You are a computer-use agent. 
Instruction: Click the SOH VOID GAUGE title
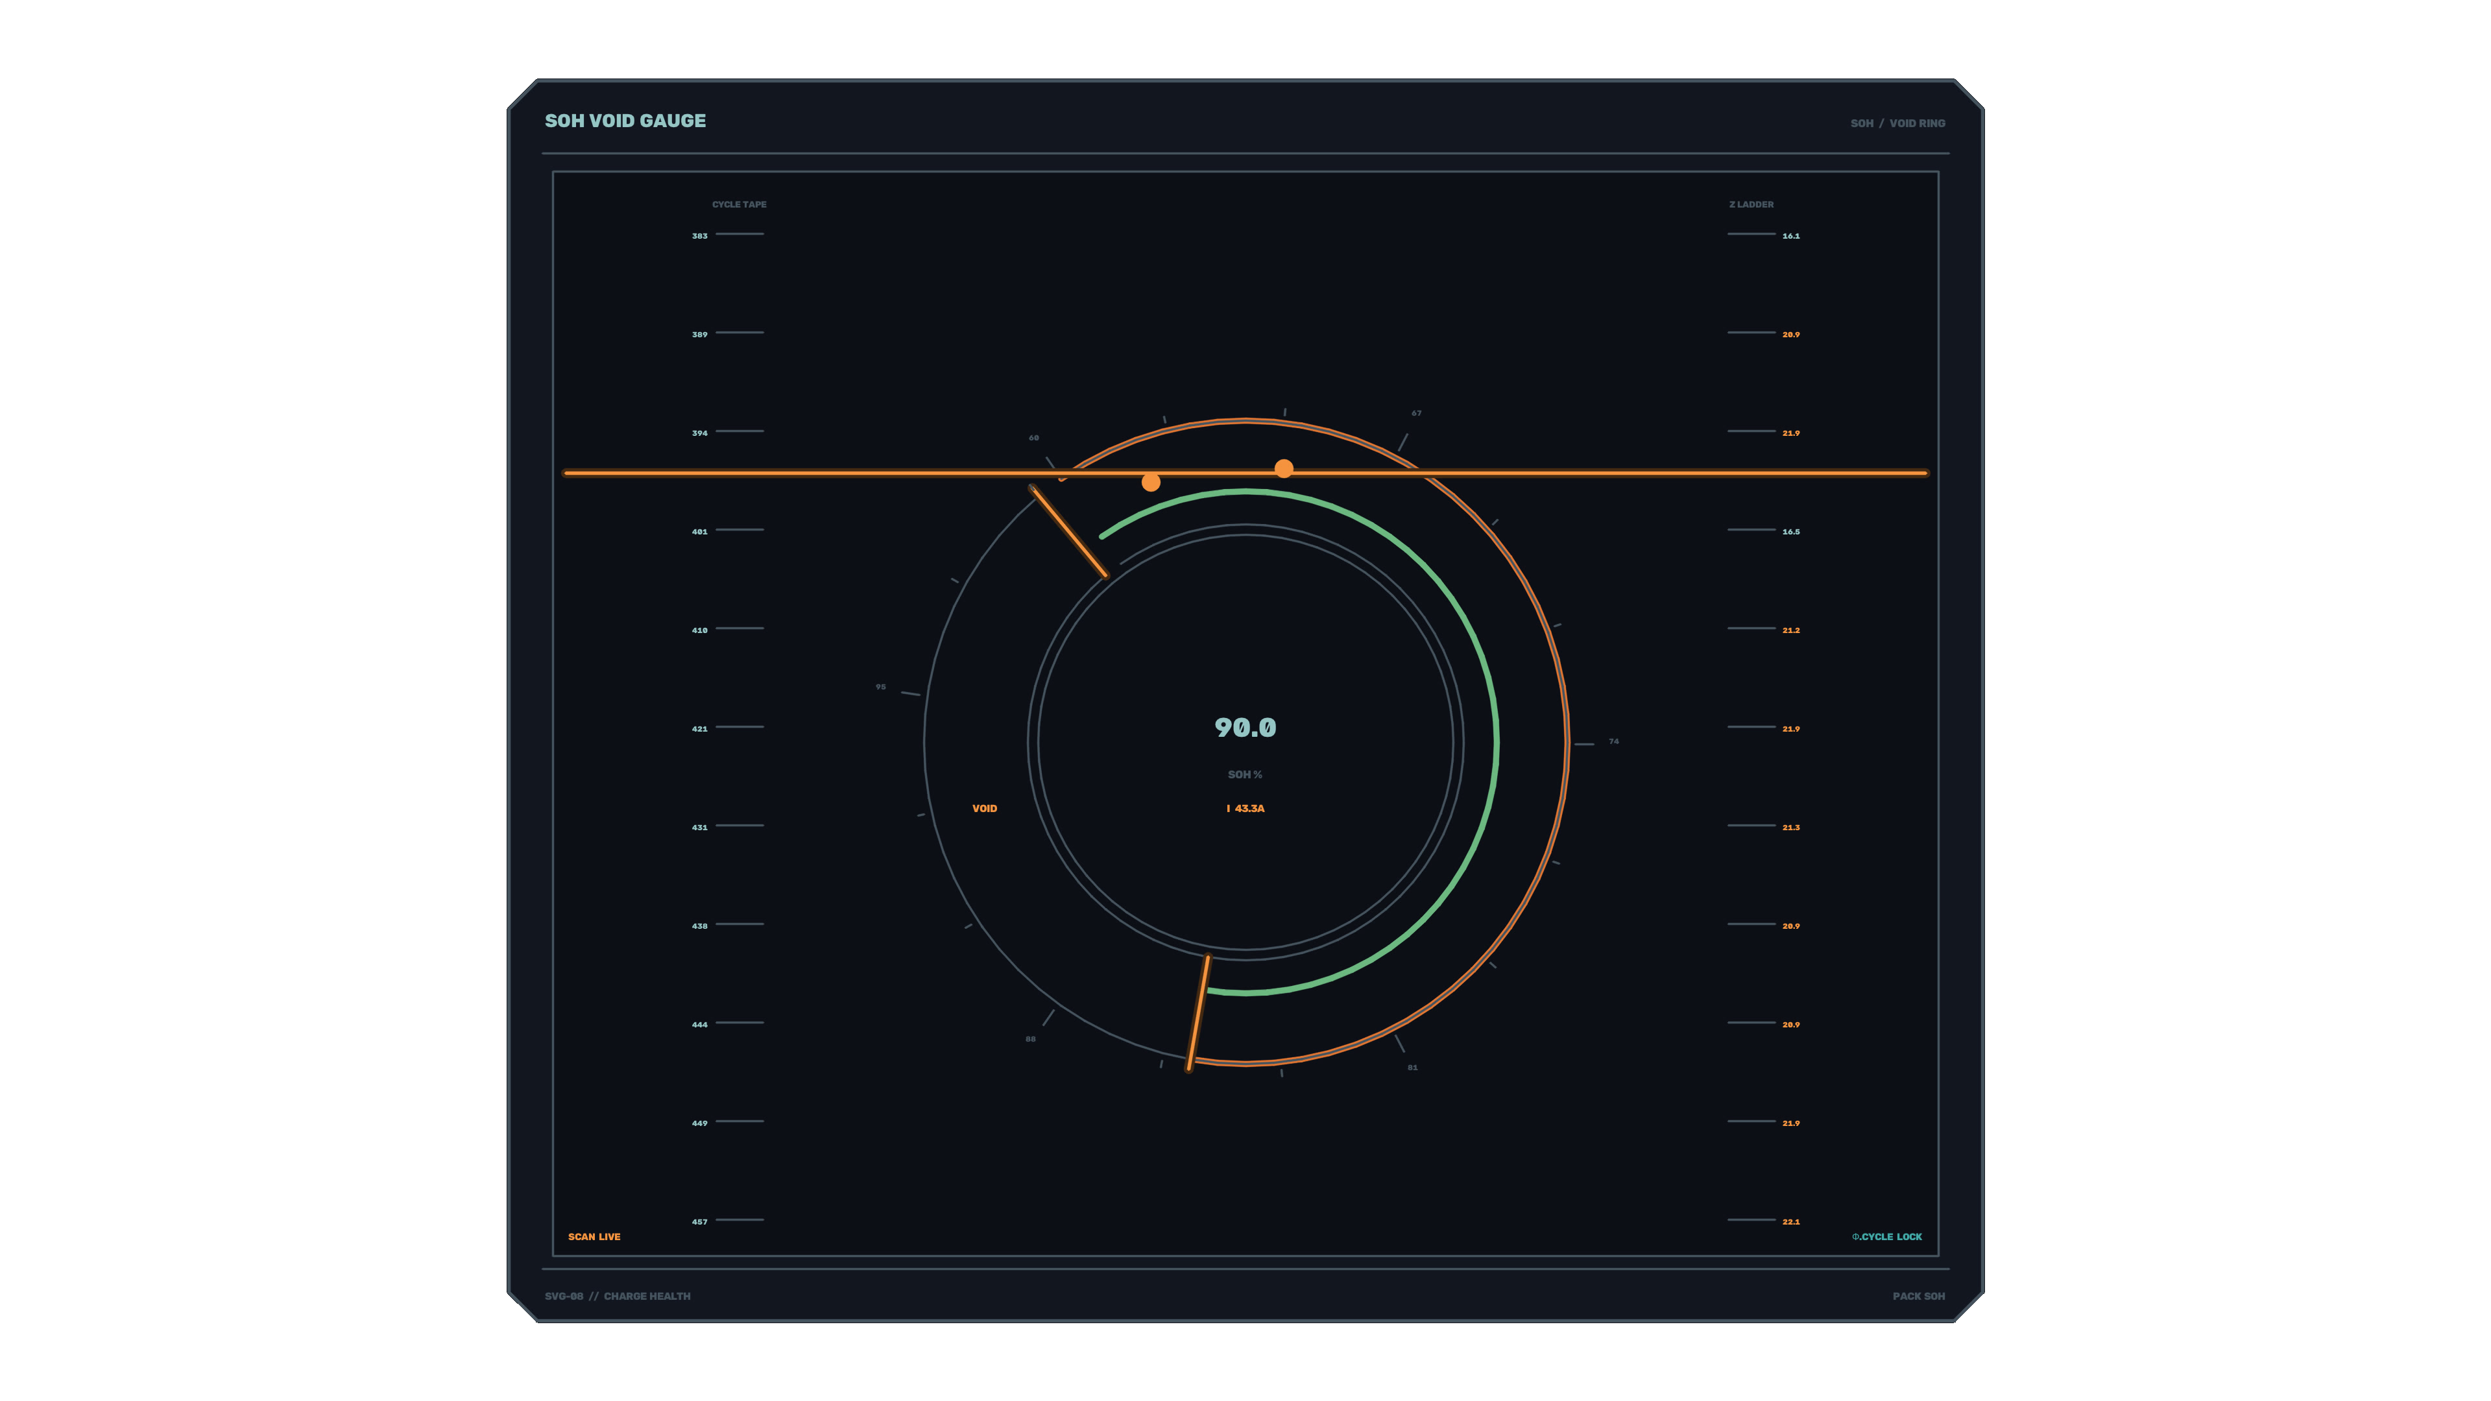[x=625, y=121]
